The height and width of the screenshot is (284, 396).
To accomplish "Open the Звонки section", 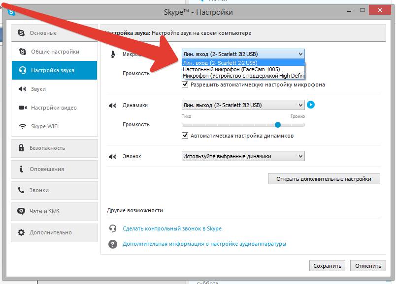I will coord(54,190).
